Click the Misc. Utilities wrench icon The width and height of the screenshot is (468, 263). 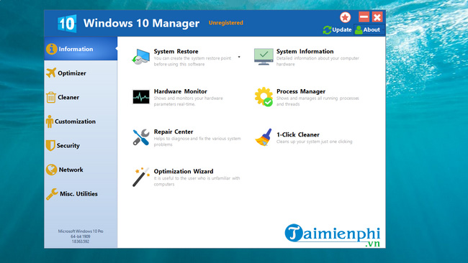pyautogui.click(x=52, y=194)
